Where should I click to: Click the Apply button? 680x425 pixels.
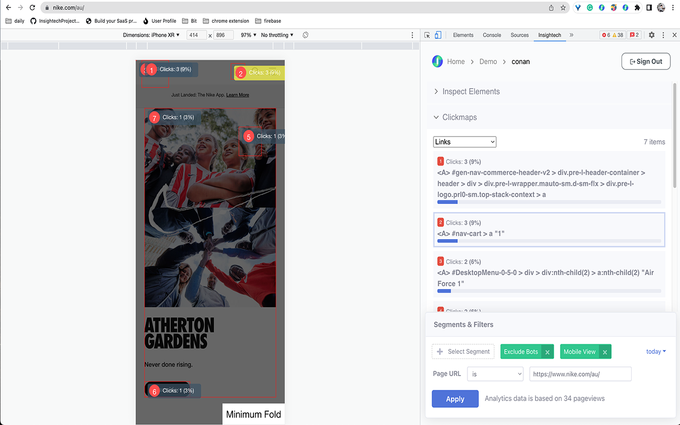coord(455,398)
